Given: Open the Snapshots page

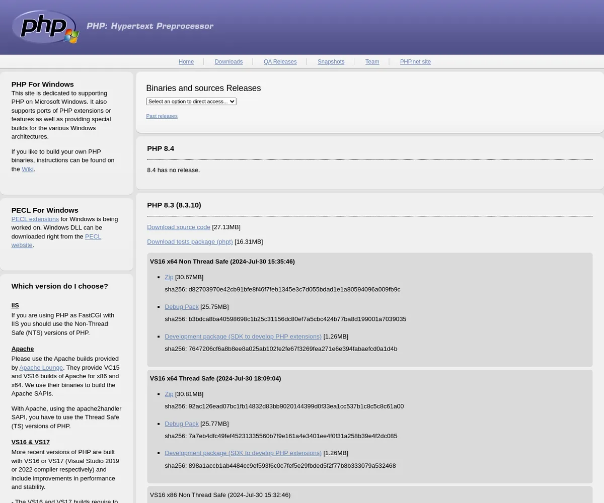Looking at the screenshot, I should click(x=331, y=62).
